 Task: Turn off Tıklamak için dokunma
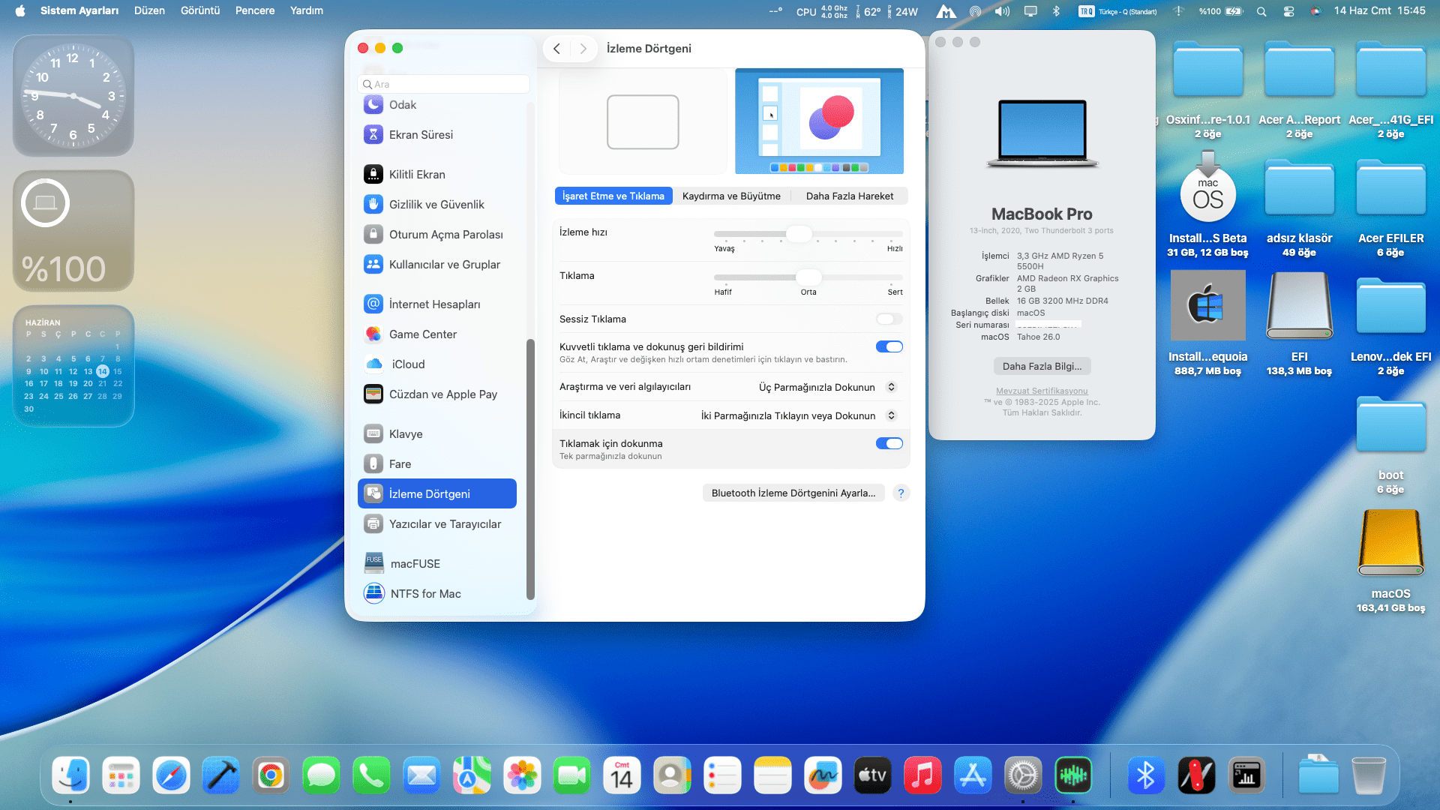pos(889,444)
